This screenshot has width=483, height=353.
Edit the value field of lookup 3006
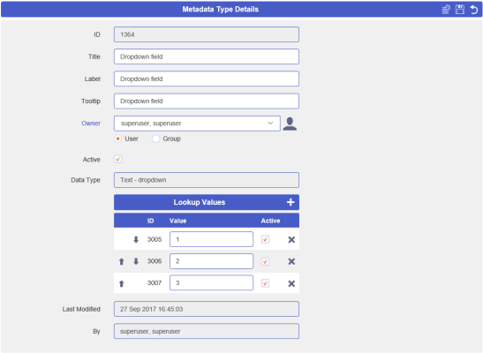tap(211, 261)
